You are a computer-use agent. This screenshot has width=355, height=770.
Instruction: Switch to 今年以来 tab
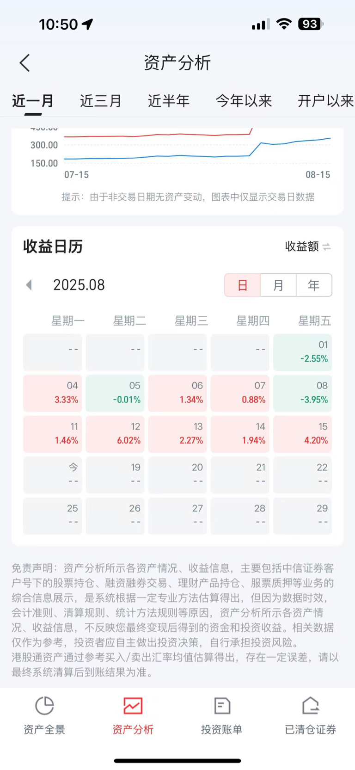coord(244,101)
